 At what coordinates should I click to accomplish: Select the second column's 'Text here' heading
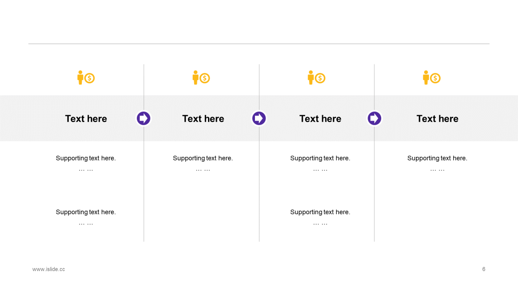(203, 118)
